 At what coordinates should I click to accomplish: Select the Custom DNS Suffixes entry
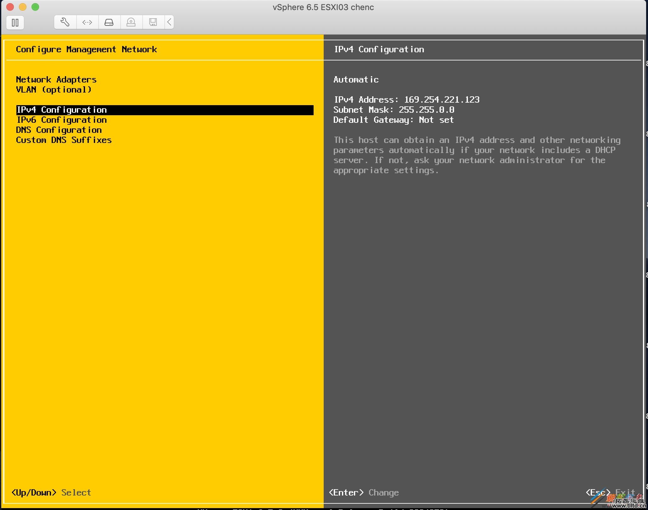point(64,140)
